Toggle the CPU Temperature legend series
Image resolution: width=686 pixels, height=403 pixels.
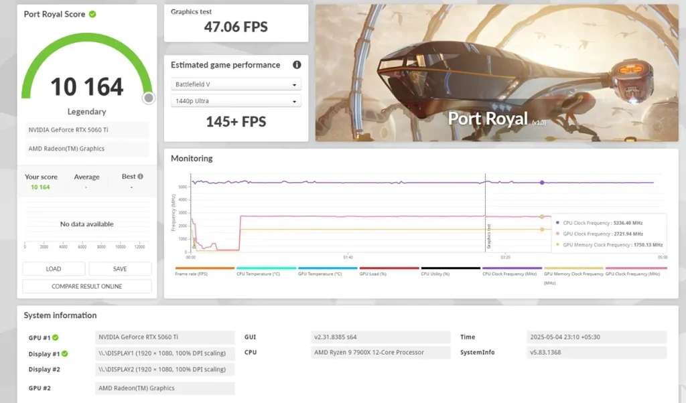pyautogui.click(x=258, y=274)
